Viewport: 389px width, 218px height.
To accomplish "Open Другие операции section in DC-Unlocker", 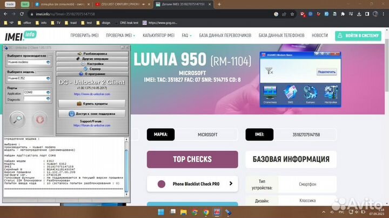I will coord(92,59).
